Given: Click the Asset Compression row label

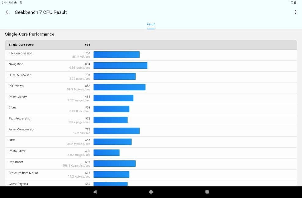Looking at the screenshot, I should click(22, 129).
